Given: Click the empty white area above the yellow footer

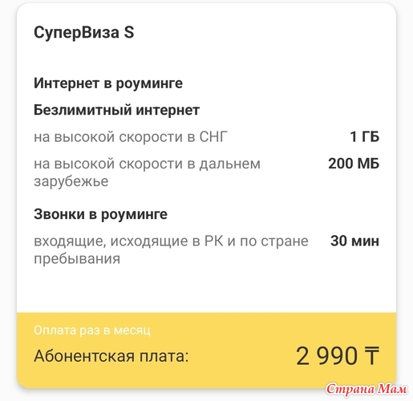Looking at the screenshot, I should click(206, 290).
